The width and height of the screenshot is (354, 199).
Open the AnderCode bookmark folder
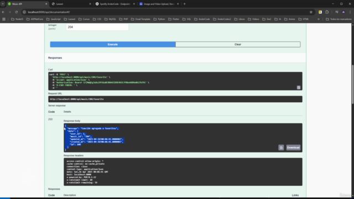coord(202,19)
